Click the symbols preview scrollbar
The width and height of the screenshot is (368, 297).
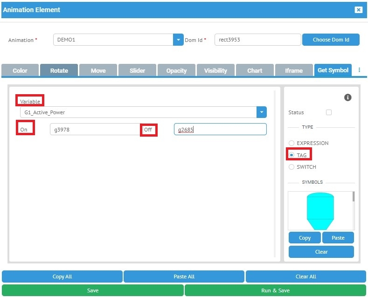coord(353,197)
